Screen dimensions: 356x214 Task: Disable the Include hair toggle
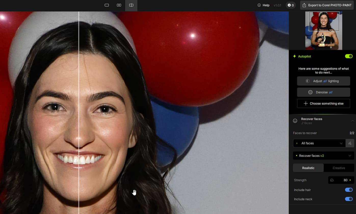click(x=349, y=190)
